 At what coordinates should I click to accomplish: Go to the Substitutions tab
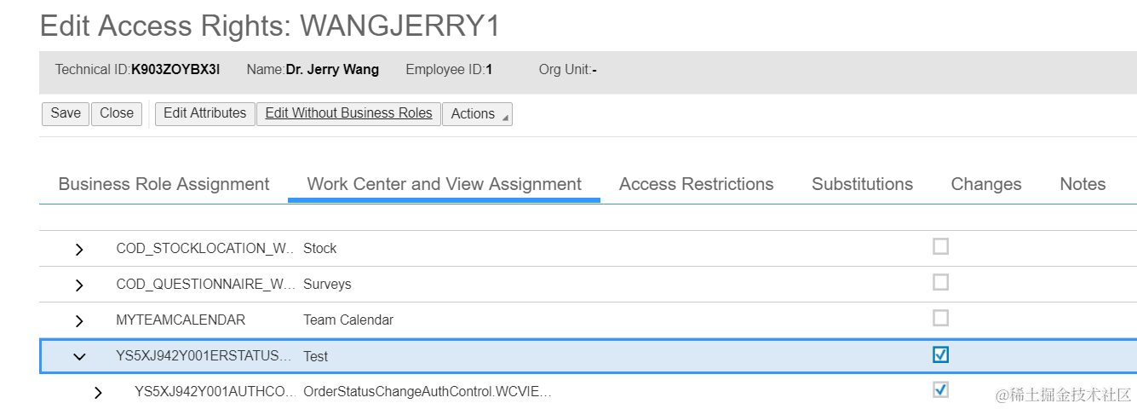pos(862,184)
